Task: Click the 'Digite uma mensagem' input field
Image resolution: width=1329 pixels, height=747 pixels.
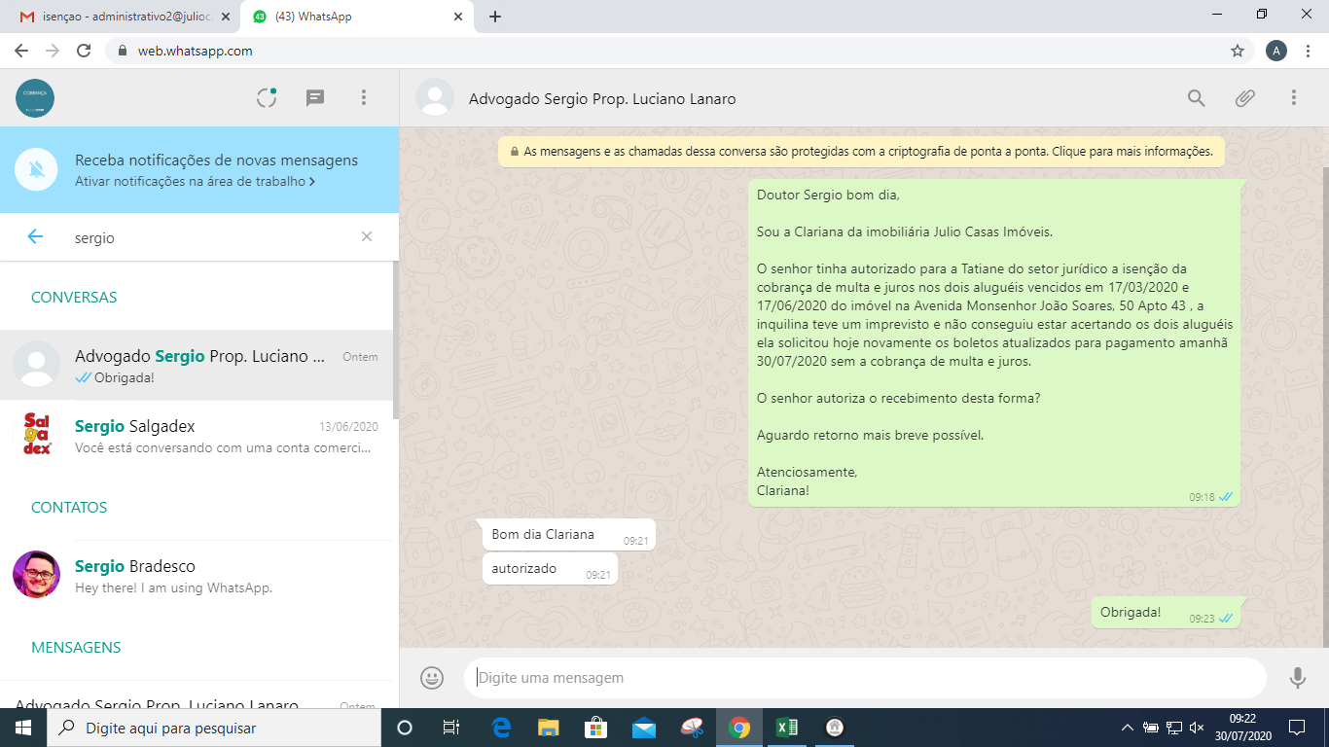Action: (866, 678)
